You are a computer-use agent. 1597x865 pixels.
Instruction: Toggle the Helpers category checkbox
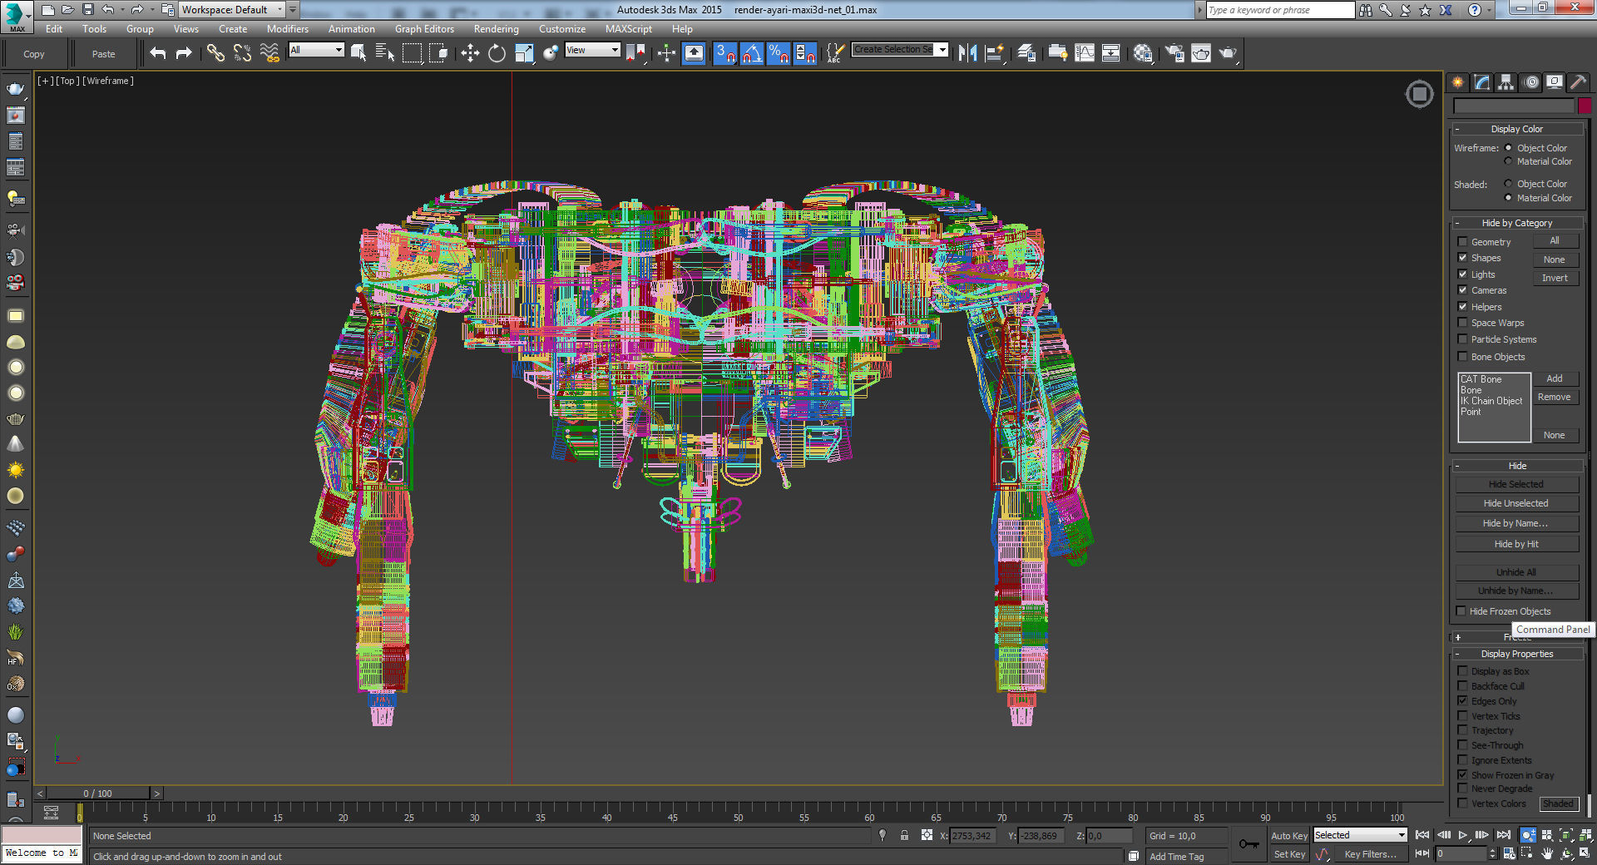click(1462, 307)
